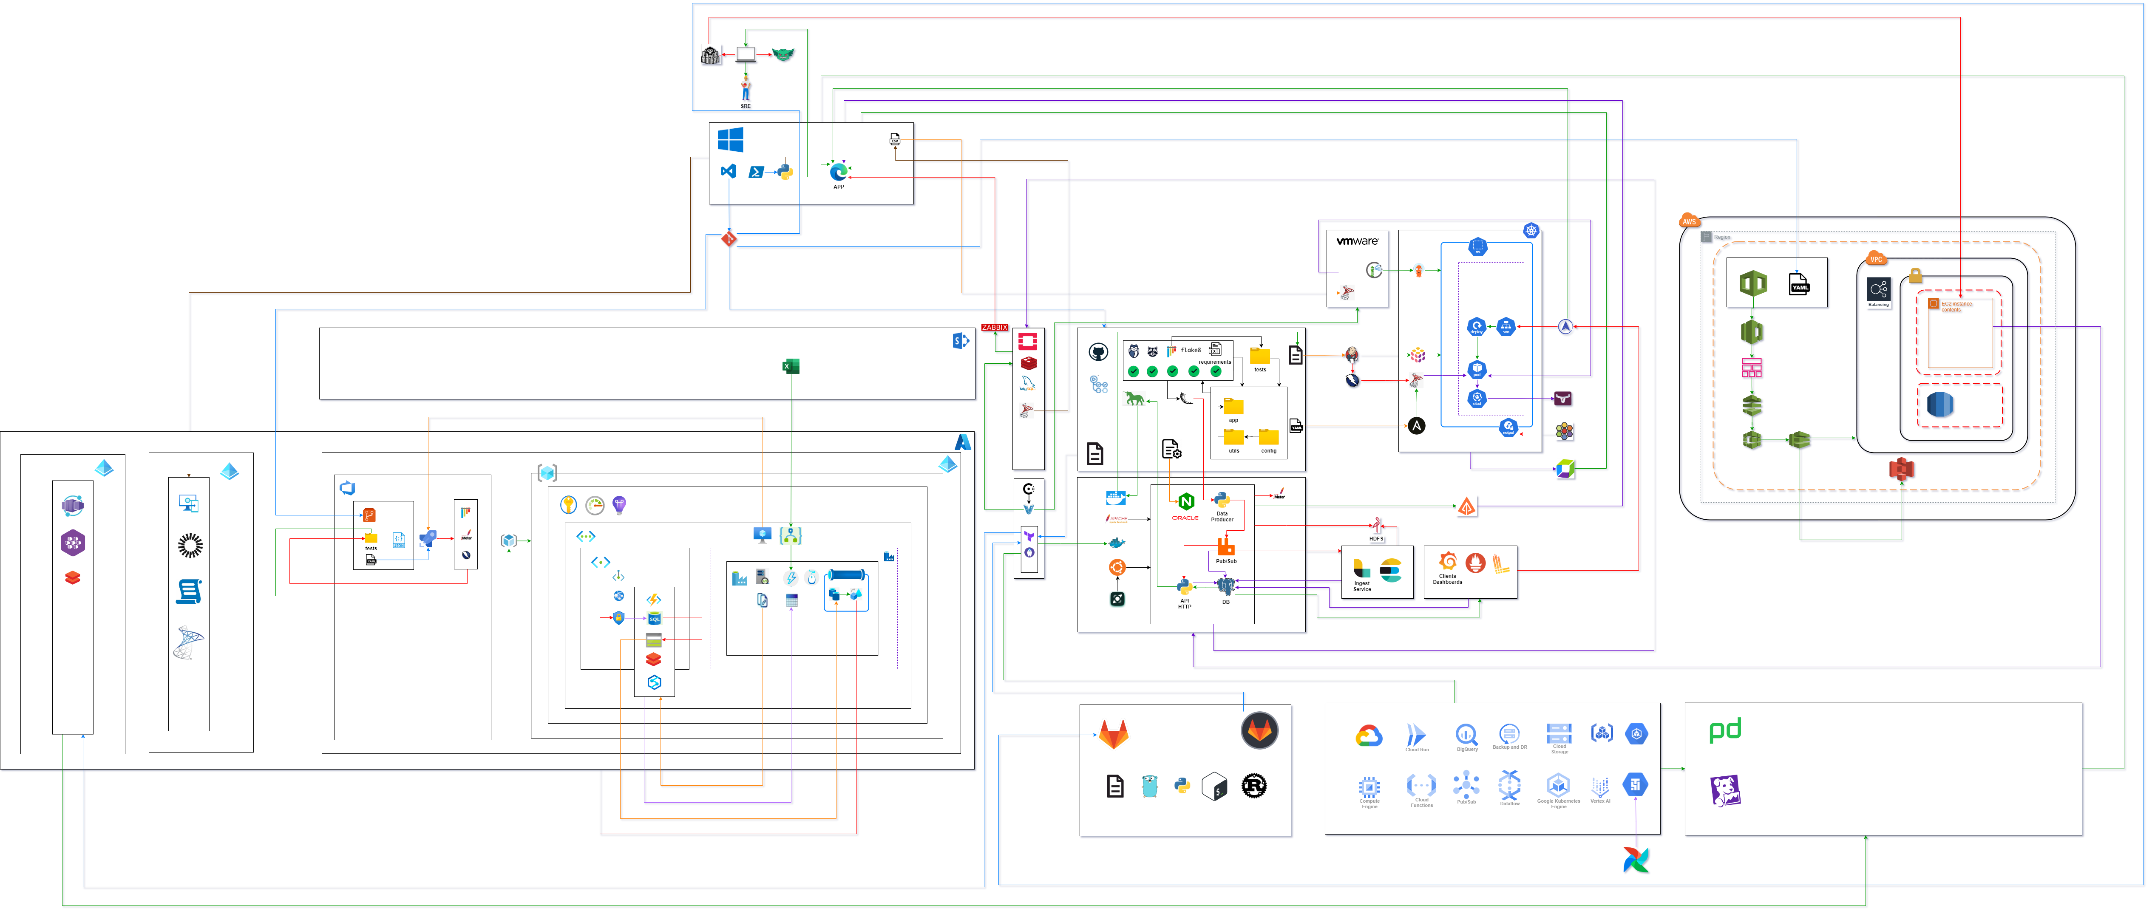The image size is (2152, 914).
Task: Click the utils folder icon
Action: click(1234, 437)
